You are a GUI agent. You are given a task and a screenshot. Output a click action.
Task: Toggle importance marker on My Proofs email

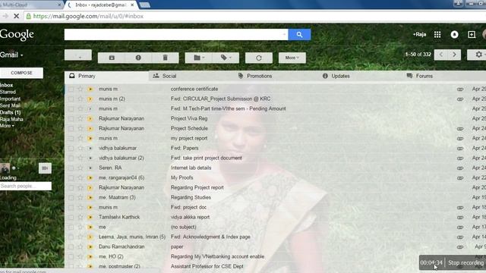coord(90,177)
